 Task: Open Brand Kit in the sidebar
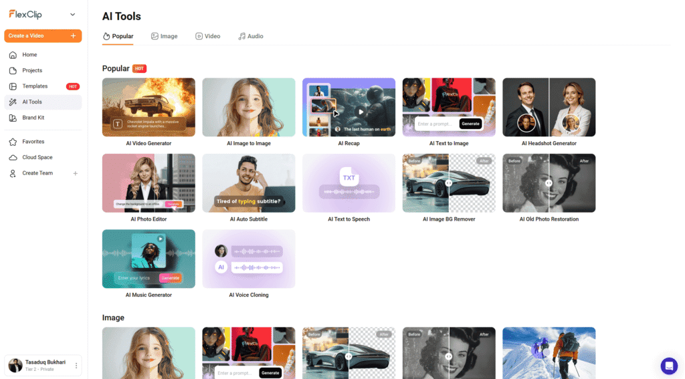click(x=43, y=118)
